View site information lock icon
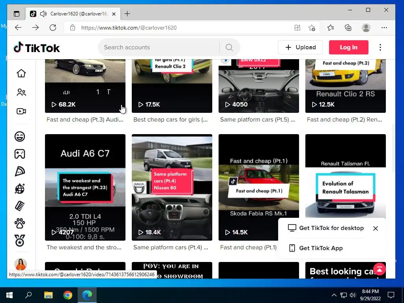This screenshot has width=404, height=303. [x=73, y=28]
